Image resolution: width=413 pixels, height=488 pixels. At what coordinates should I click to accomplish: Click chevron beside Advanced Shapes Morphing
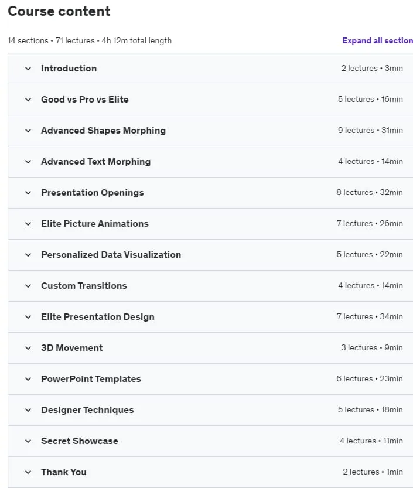(28, 131)
